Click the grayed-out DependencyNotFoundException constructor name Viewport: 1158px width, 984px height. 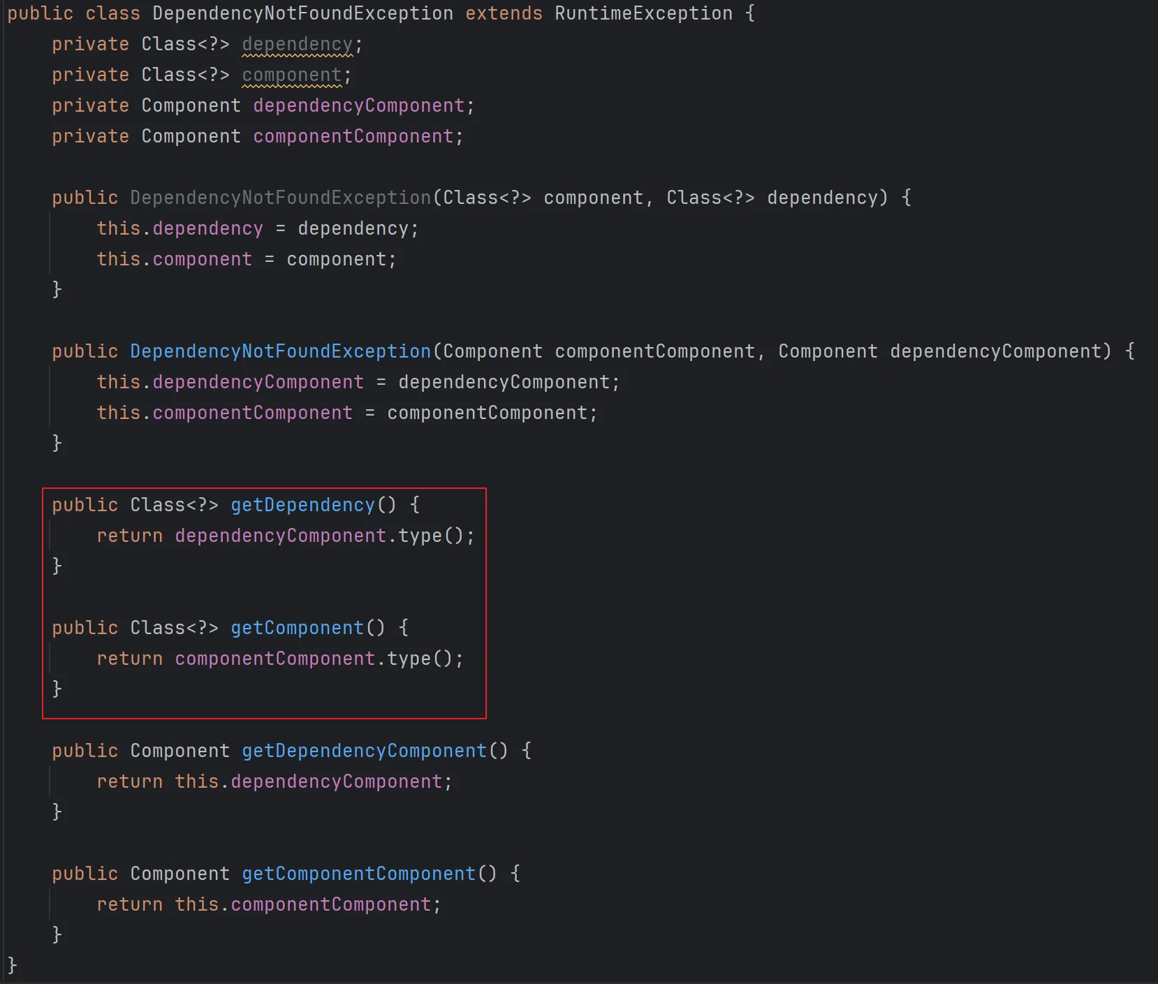point(280,198)
